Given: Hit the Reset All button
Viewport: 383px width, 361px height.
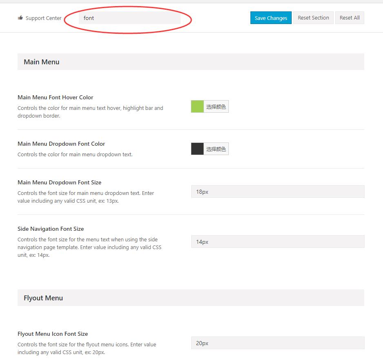Looking at the screenshot, I should 350,18.
